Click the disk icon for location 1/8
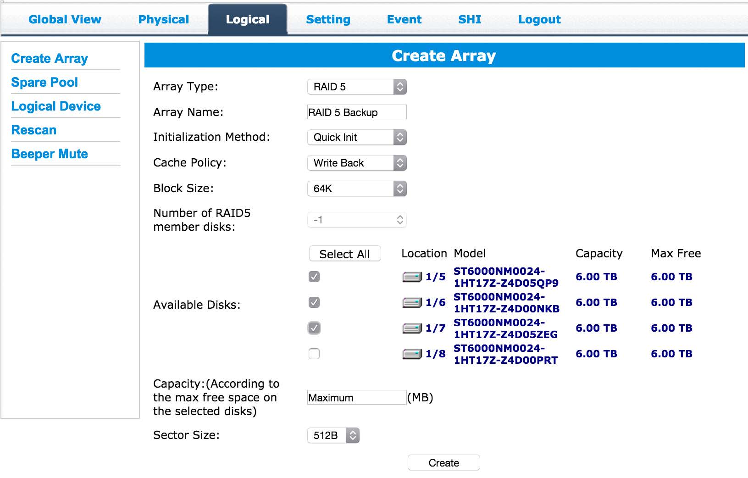Viewport: 748px width, 478px height. point(411,354)
